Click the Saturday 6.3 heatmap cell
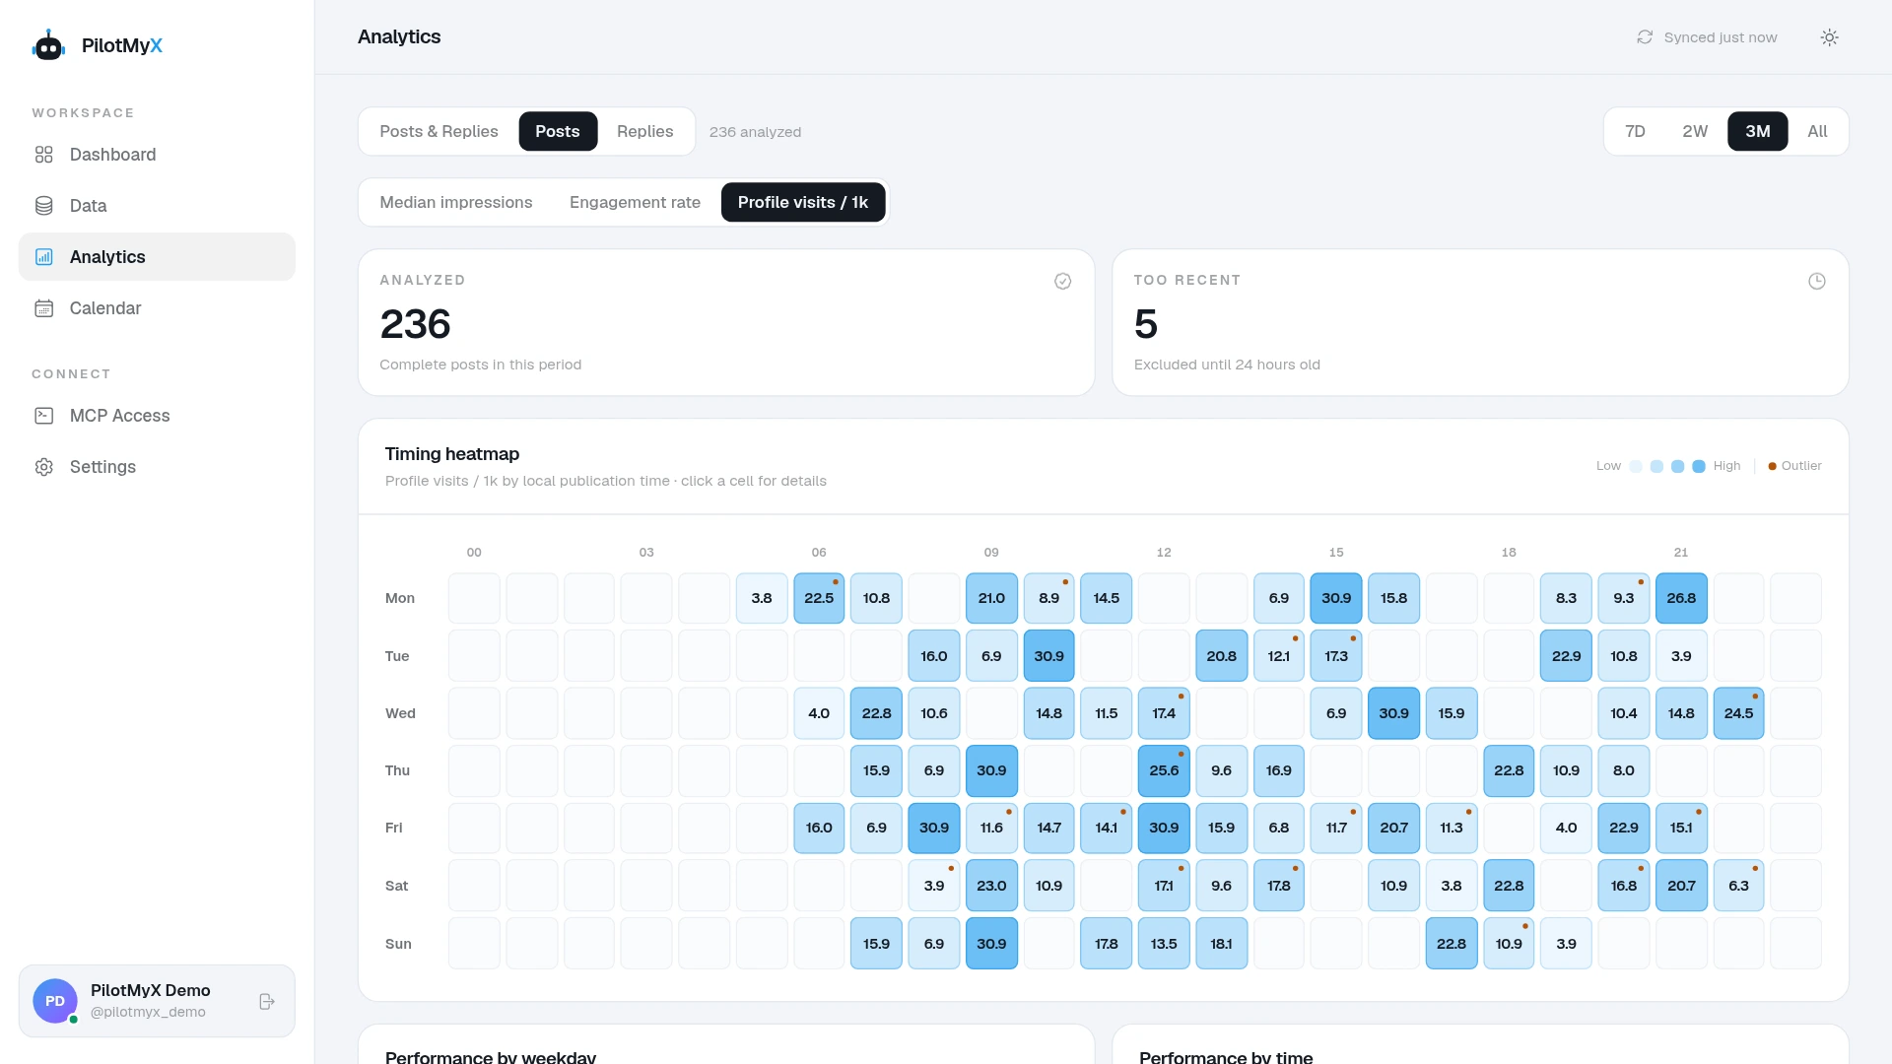Screen dimensions: 1892x1064 point(1738,886)
